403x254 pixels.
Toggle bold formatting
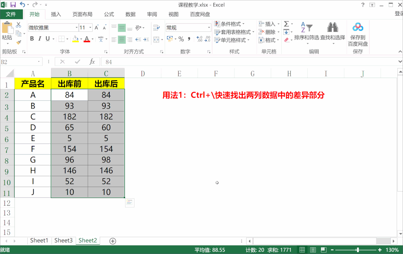click(x=32, y=39)
